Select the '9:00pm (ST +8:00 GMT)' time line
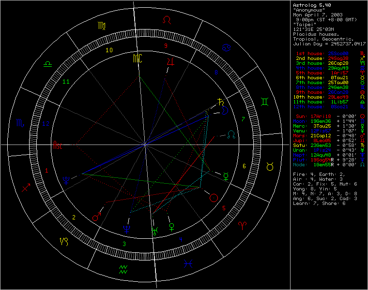This screenshot has width=368, height=290. 326,20
